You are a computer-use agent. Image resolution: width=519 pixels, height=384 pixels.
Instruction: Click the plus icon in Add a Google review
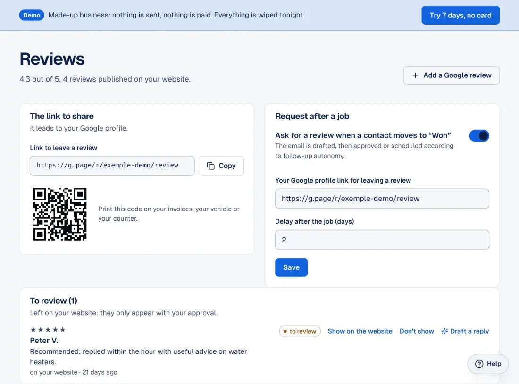click(415, 75)
